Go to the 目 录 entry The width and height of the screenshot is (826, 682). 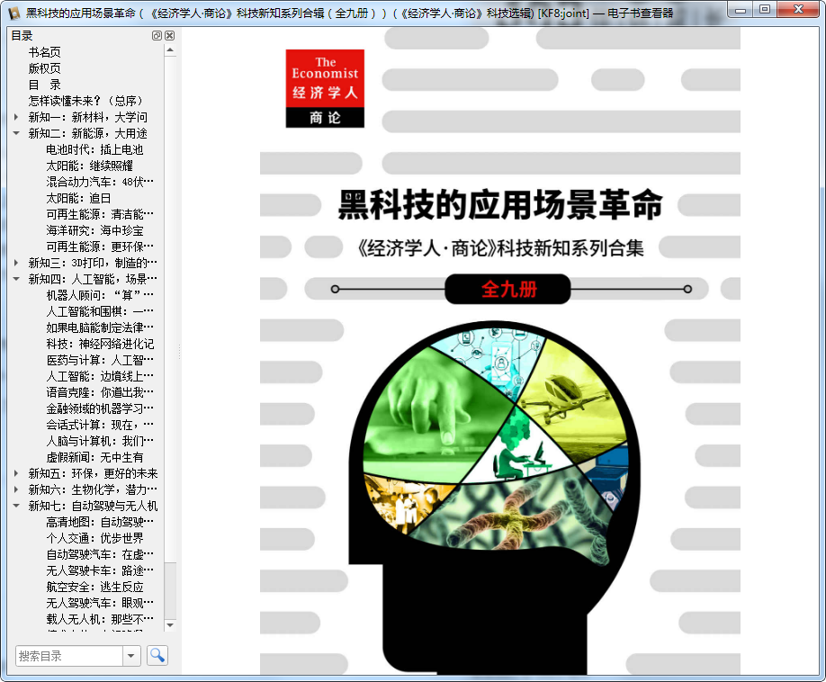pos(44,85)
